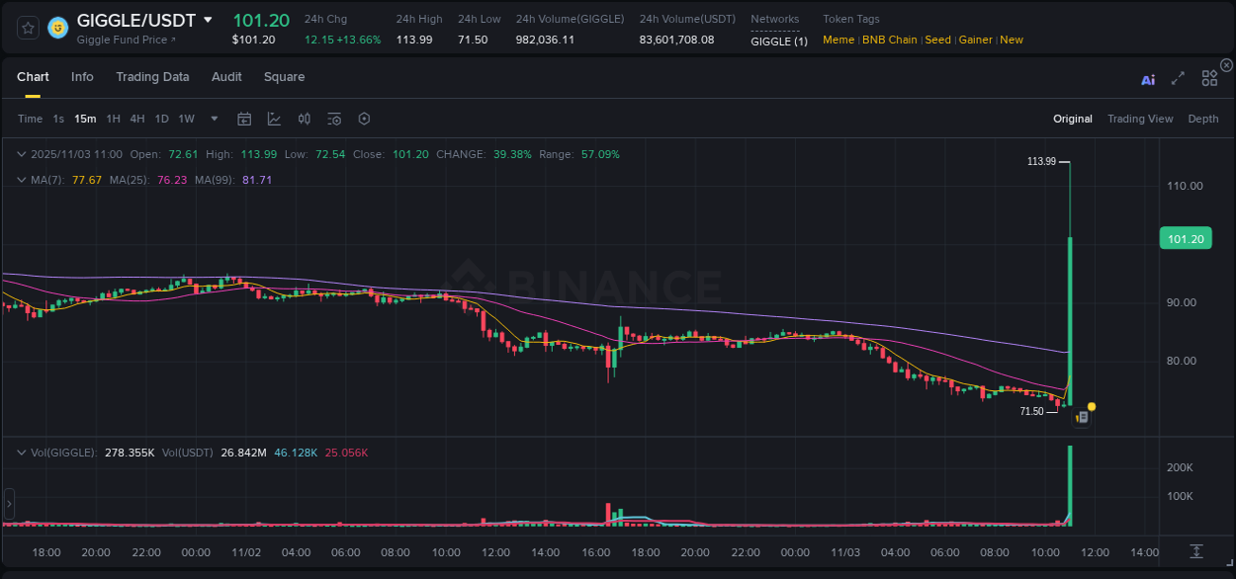
Task: Select the 1D timeframe
Action: pos(161,119)
